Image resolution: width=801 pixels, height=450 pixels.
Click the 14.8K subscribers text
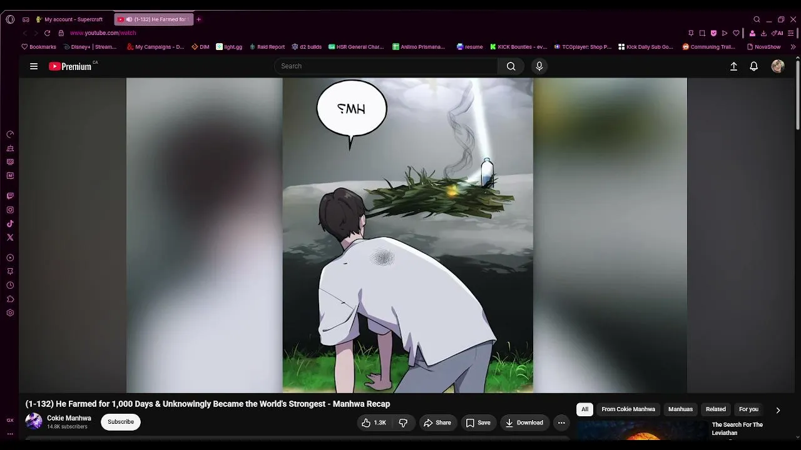67,427
